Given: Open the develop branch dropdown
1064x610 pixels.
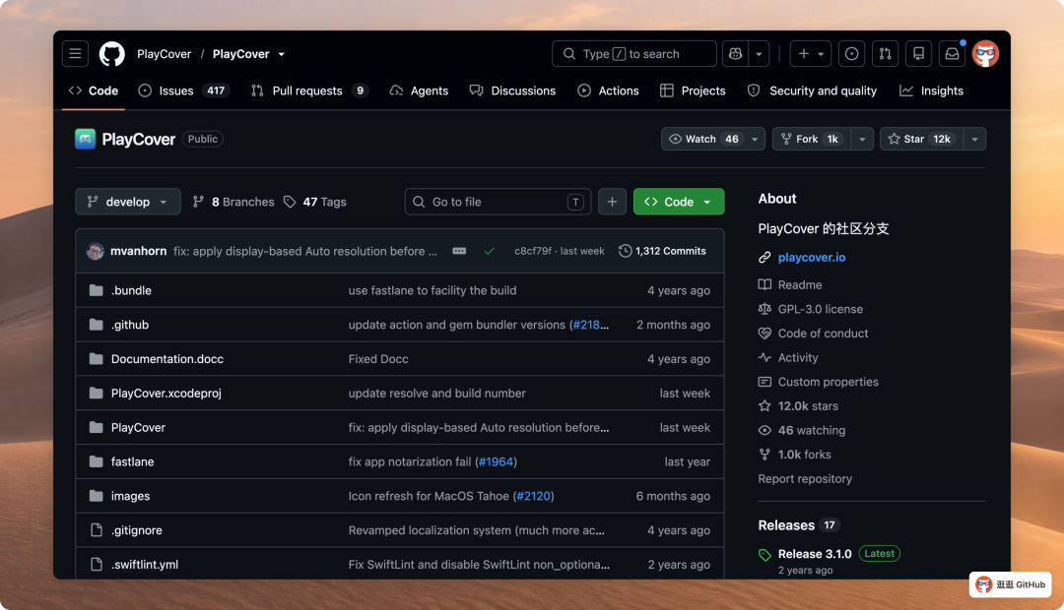Looking at the screenshot, I should point(127,202).
